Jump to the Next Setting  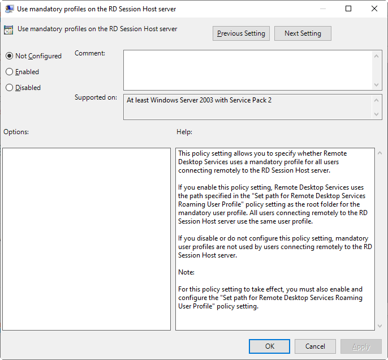(x=303, y=33)
